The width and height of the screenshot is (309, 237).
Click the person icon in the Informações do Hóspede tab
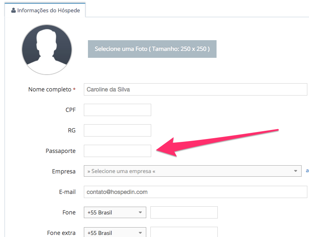click(x=14, y=10)
